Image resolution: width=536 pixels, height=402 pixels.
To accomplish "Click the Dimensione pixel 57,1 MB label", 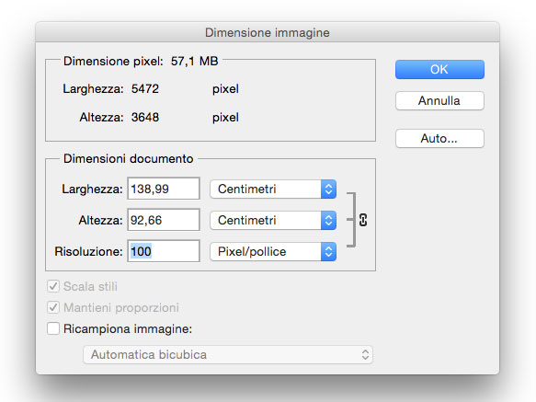I will (141, 62).
